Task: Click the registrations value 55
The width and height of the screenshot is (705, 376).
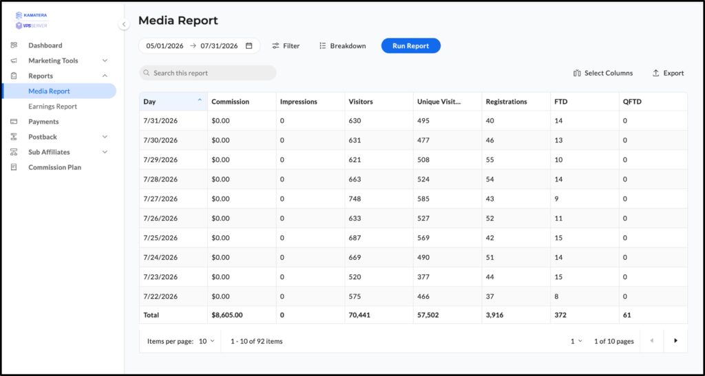Action: point(490,159)
